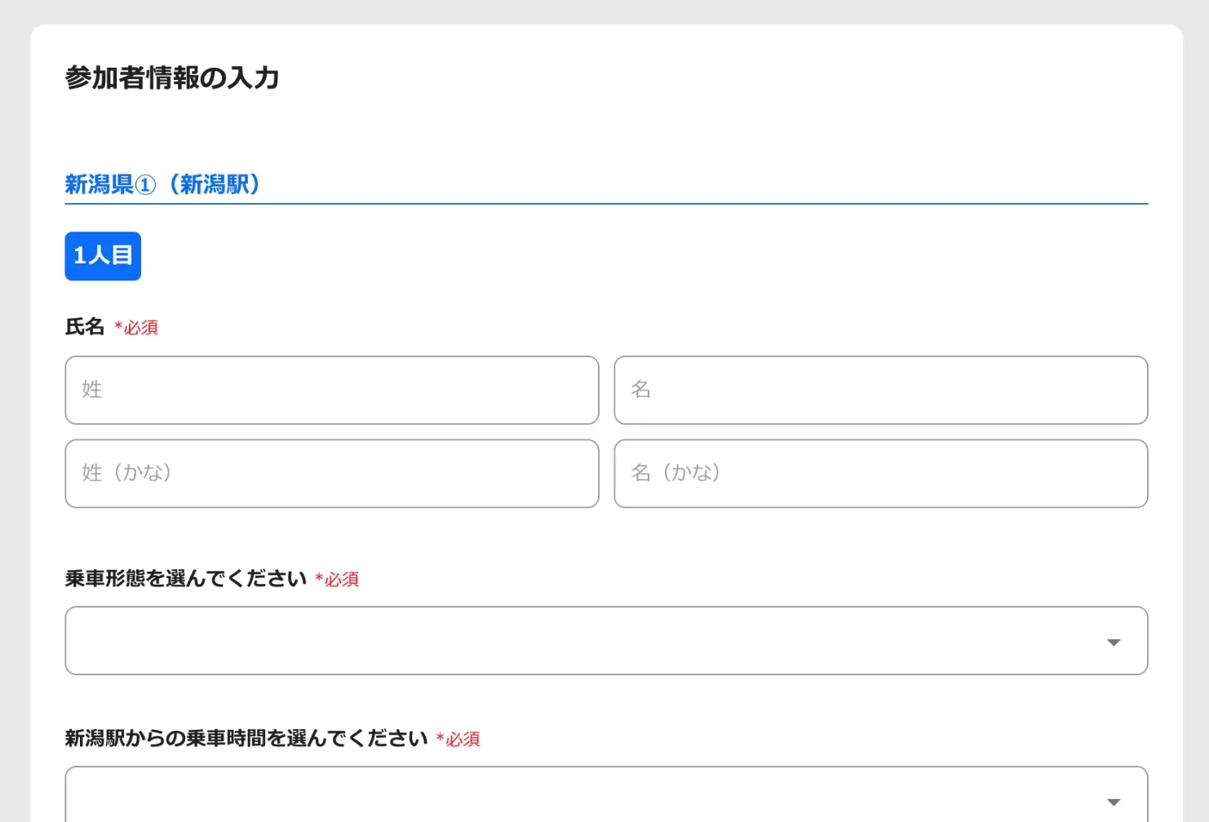Click the 氏名 field label
Viewport: 1209px width, 822px height.
point(85,327)
